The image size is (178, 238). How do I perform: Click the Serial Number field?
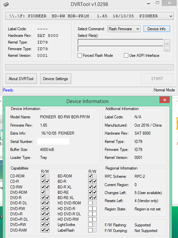click(x=53, y=142)
